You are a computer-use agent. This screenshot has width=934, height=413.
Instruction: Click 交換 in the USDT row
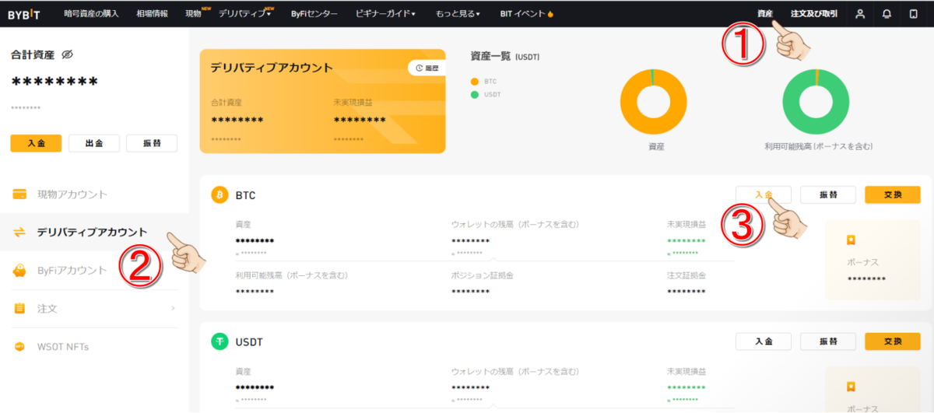[893, 341]
